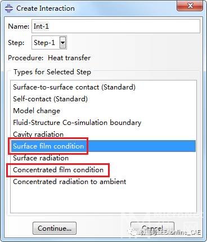Click the Cancel button
Screen dimensions: 207x242
[152, 228]
